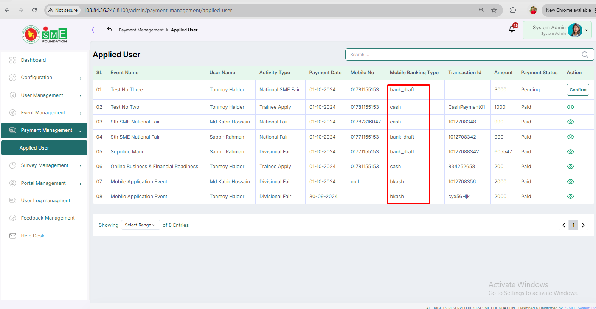Select transaction id cyx56Hjk
This screenshot has width=596, height=309.
click(459, 197)
